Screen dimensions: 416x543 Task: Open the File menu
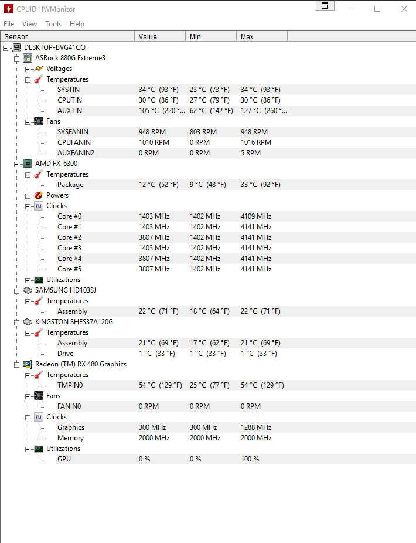(9, 24)
